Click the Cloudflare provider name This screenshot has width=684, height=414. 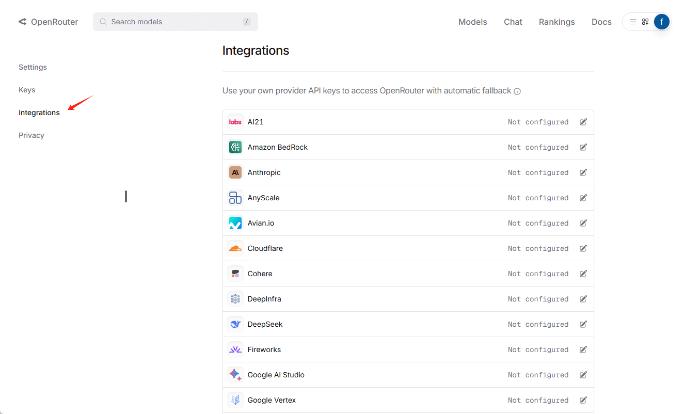(x=265, y=248)
